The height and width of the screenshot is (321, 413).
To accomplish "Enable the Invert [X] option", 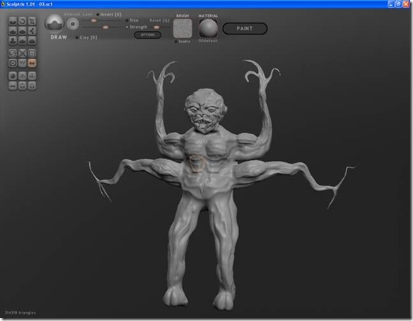I will click(109, 14).
